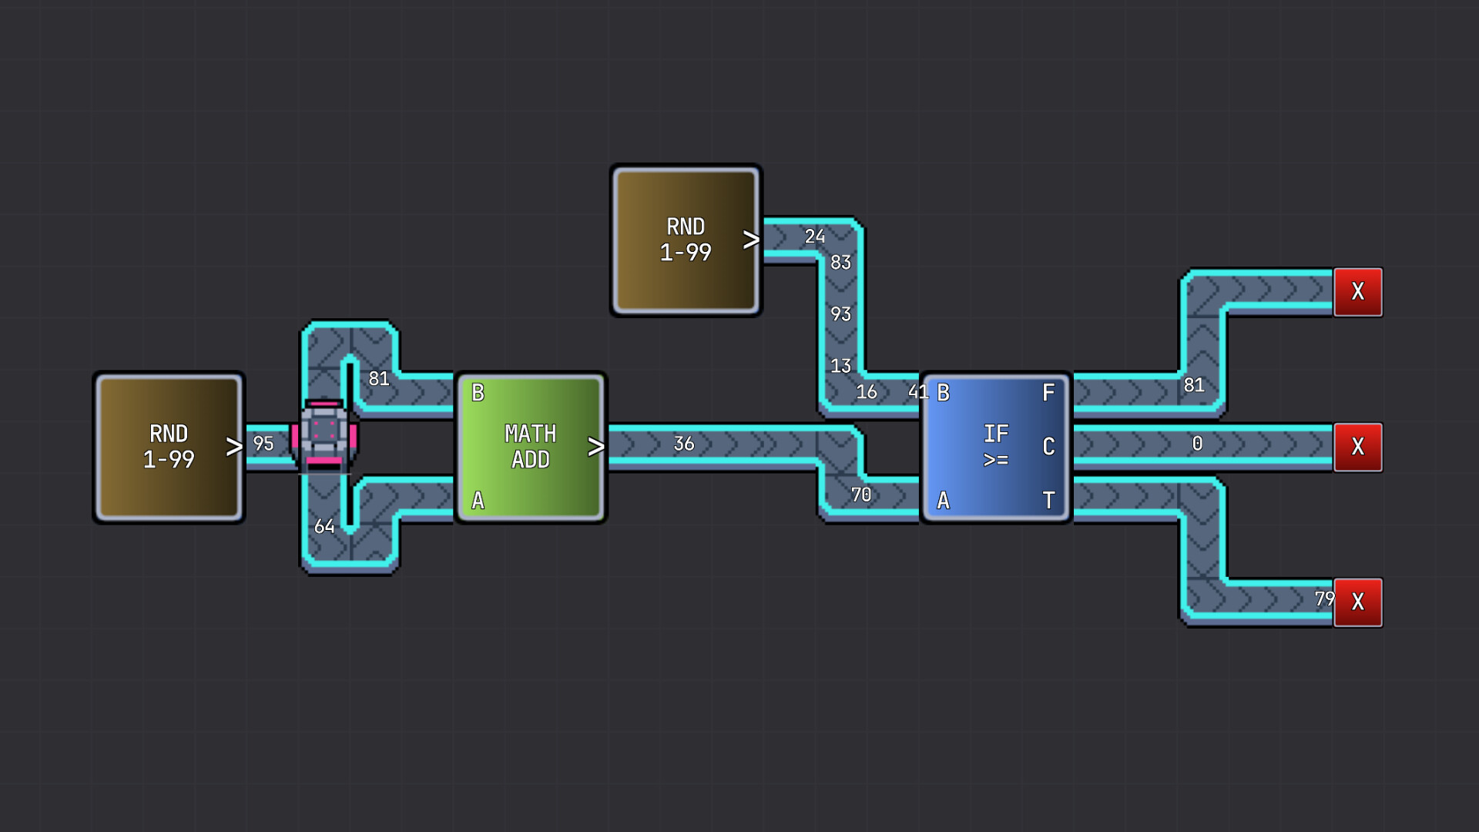Open the IF >= comparator node

point(995,447)
